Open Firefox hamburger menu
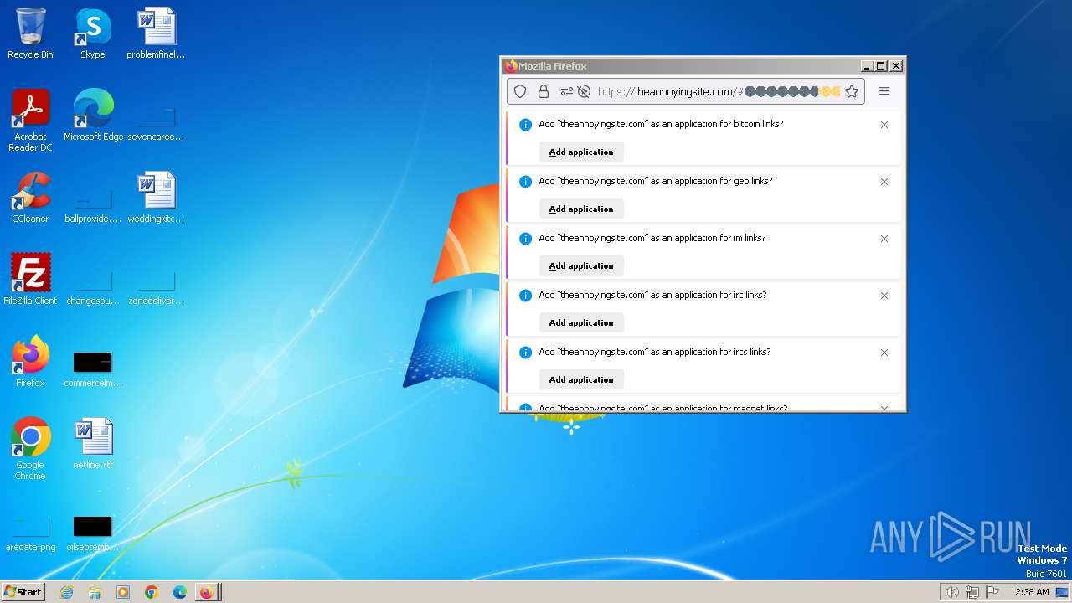Screen dimensions: 1072x603 tap(884, 91)
